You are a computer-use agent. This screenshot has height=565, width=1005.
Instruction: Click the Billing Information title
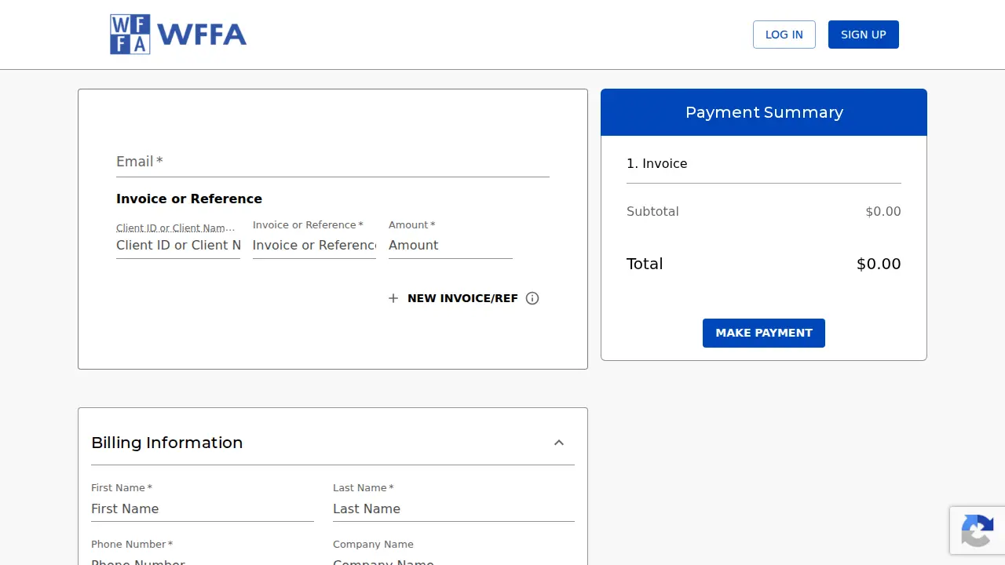(x=167, y=443)
